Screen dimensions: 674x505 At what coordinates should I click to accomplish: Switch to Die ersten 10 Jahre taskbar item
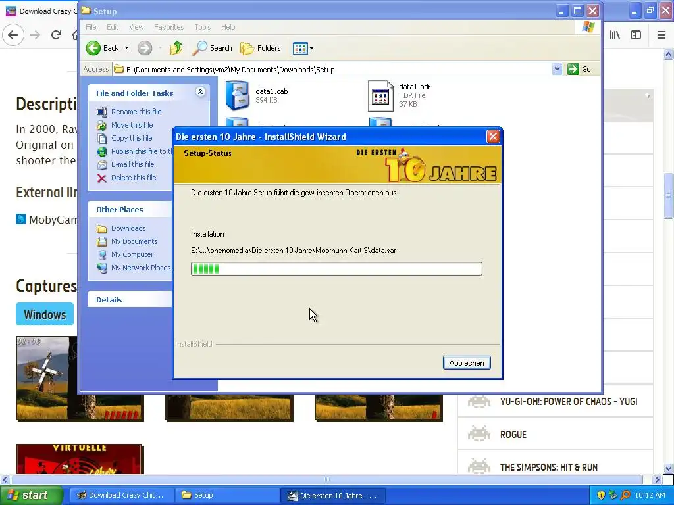[x=332, y=496]
